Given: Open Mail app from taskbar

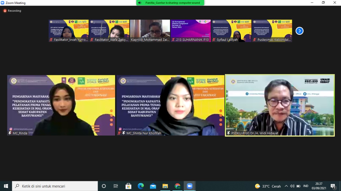Looking at the screenshot, I should [153, 186].
